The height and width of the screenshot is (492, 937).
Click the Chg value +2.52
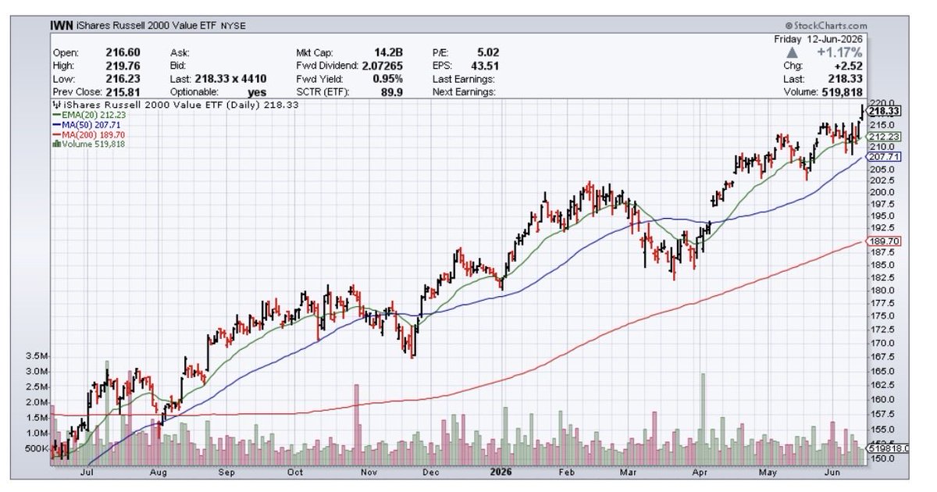point(850,66)
